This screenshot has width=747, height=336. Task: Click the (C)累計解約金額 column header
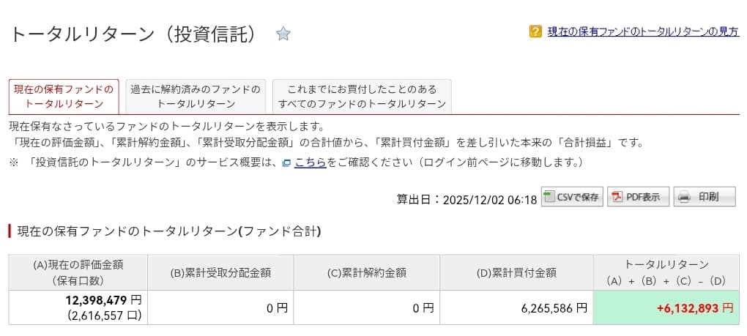click(367, 273)
